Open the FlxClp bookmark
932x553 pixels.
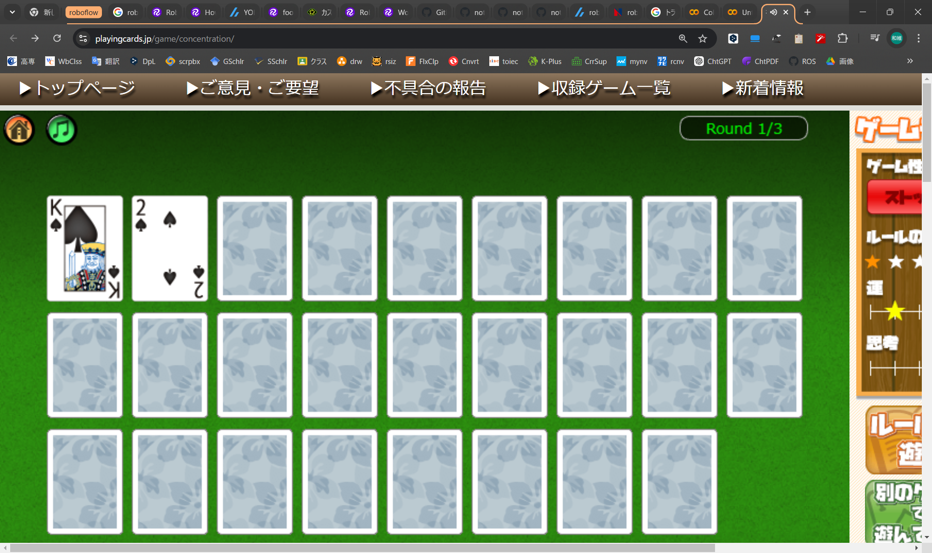422,61
